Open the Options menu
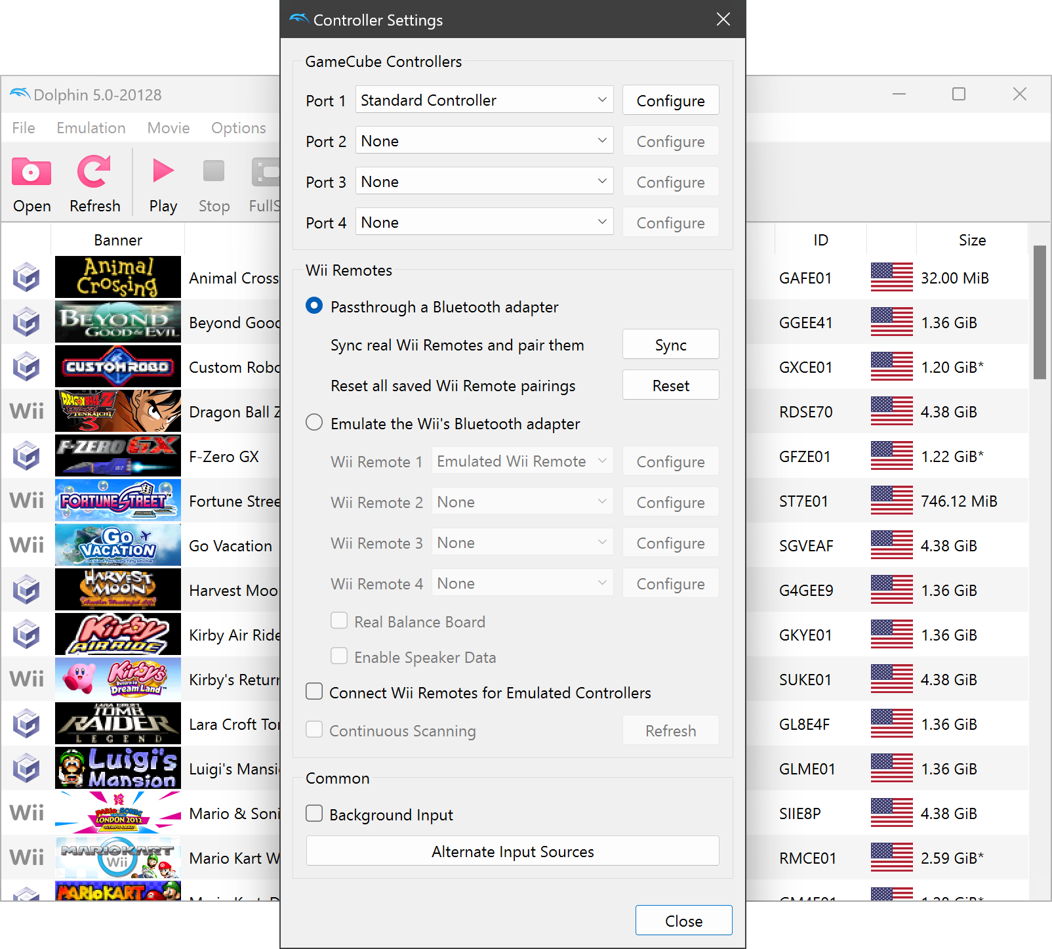The height and width of the screenshot is (949, 1052). tap(239, 128)
